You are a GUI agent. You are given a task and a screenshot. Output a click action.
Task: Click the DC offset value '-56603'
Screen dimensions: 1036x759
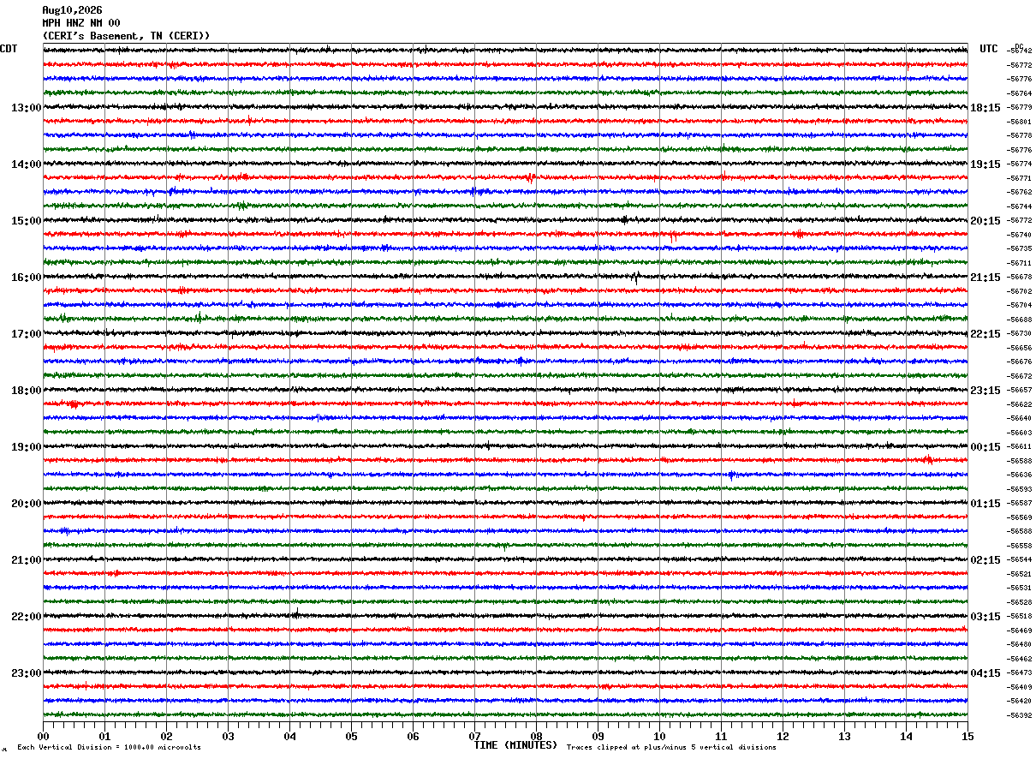(1020, 433)
